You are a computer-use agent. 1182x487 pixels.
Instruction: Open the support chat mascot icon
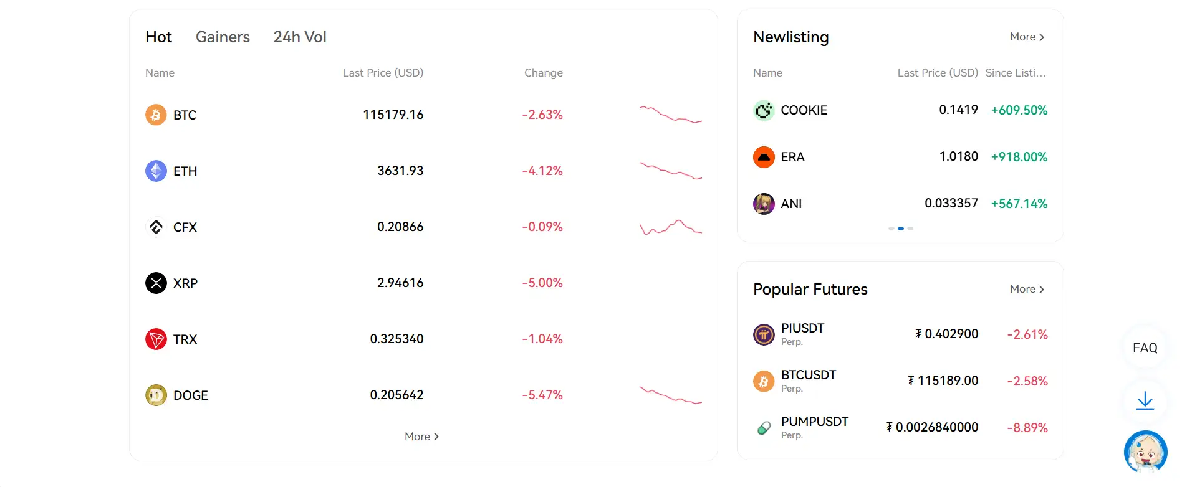click(1145, 452)
